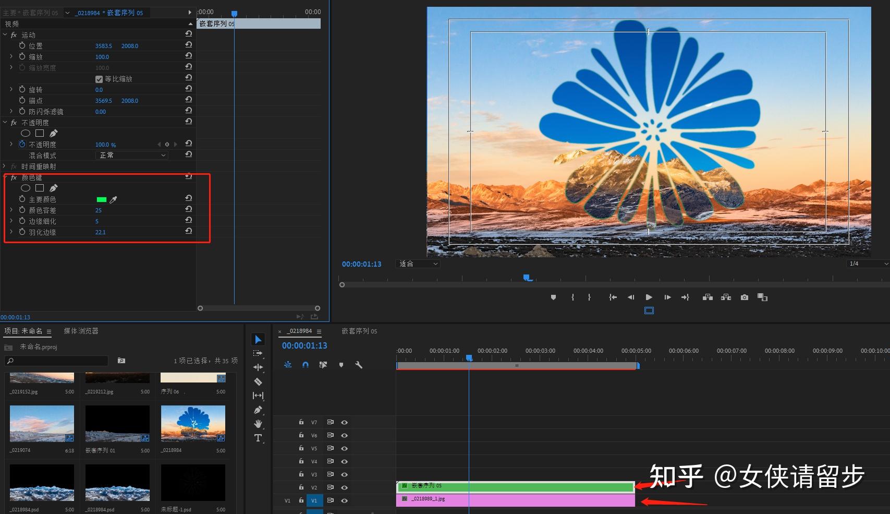
Task: Expand the 旋转 property
Action: (11, 89)
